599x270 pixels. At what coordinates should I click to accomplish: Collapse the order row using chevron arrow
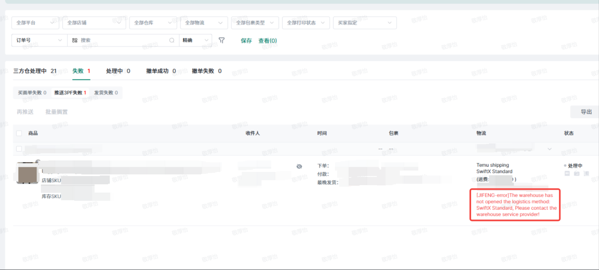549,149
